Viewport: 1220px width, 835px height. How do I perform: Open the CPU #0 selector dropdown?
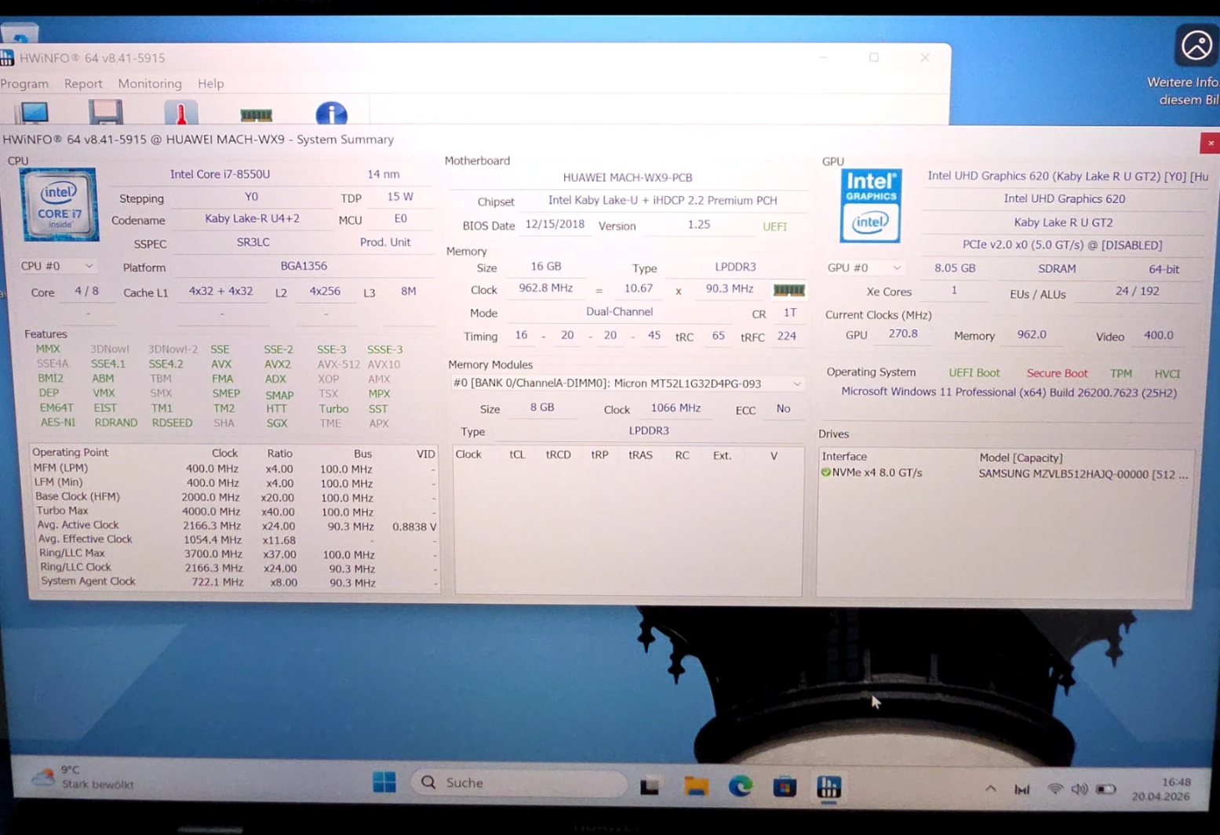56,267
